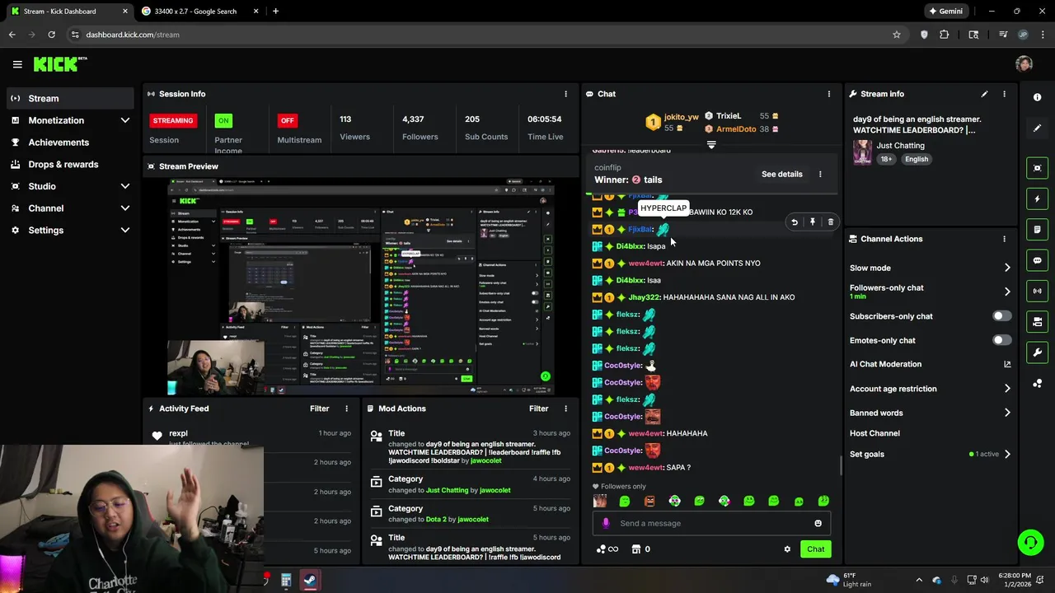Open Steam icon in Windows taskbar
The width and height of the screenshot is (1055, 593).
(x=310, y=580)
